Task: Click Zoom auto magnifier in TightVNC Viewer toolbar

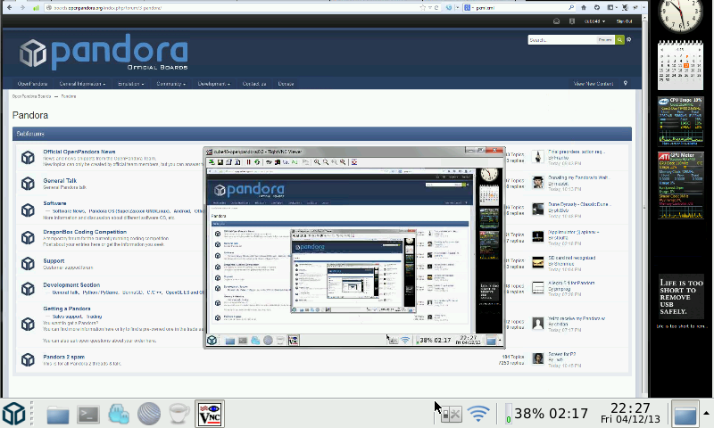Action: [343, 162]
